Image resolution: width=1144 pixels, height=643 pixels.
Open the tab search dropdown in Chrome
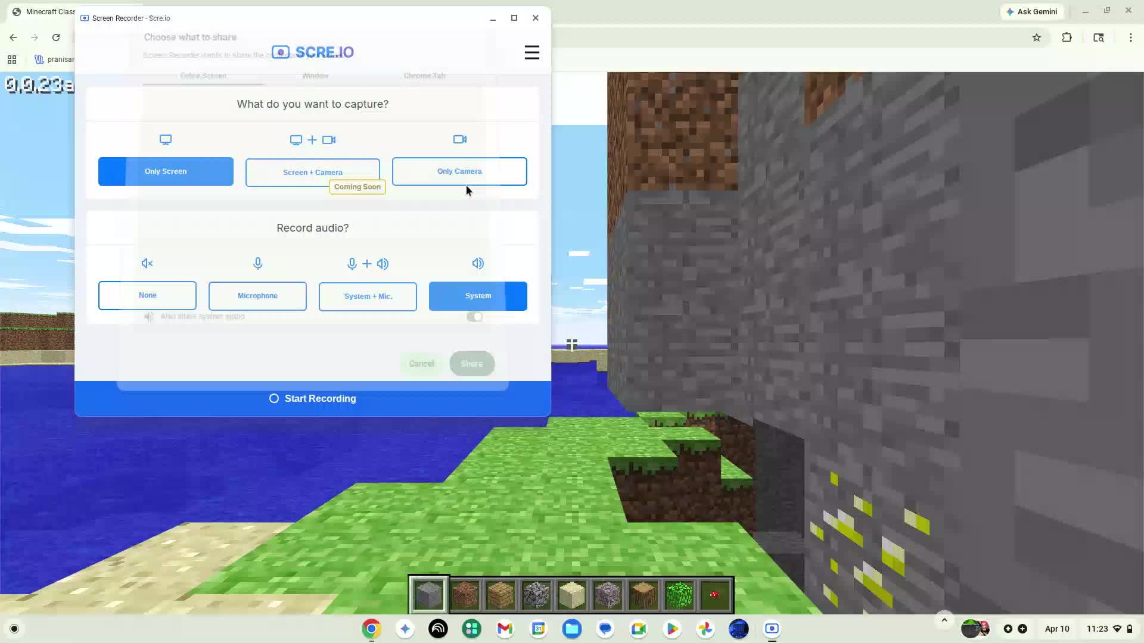(x=1098, y=38)
